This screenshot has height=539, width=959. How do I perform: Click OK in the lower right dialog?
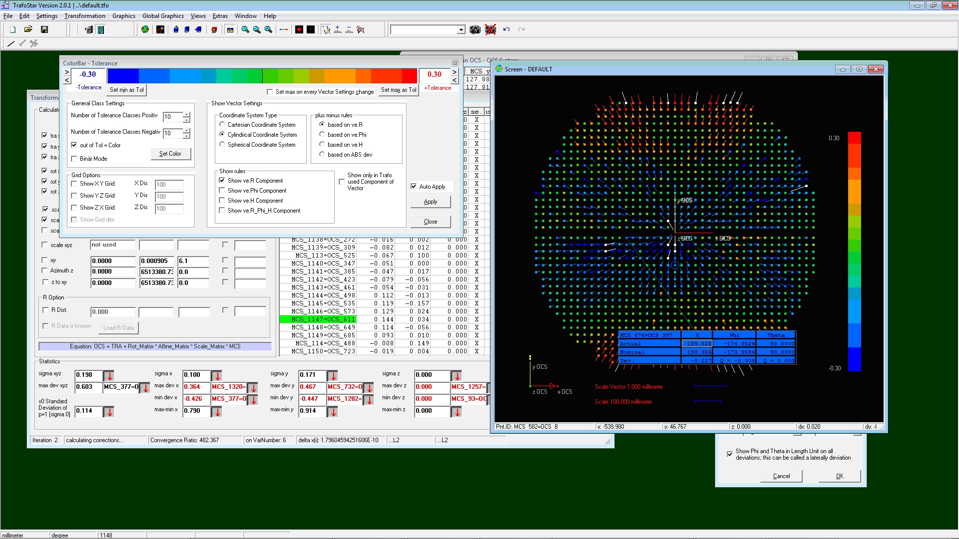click(840, 476)
